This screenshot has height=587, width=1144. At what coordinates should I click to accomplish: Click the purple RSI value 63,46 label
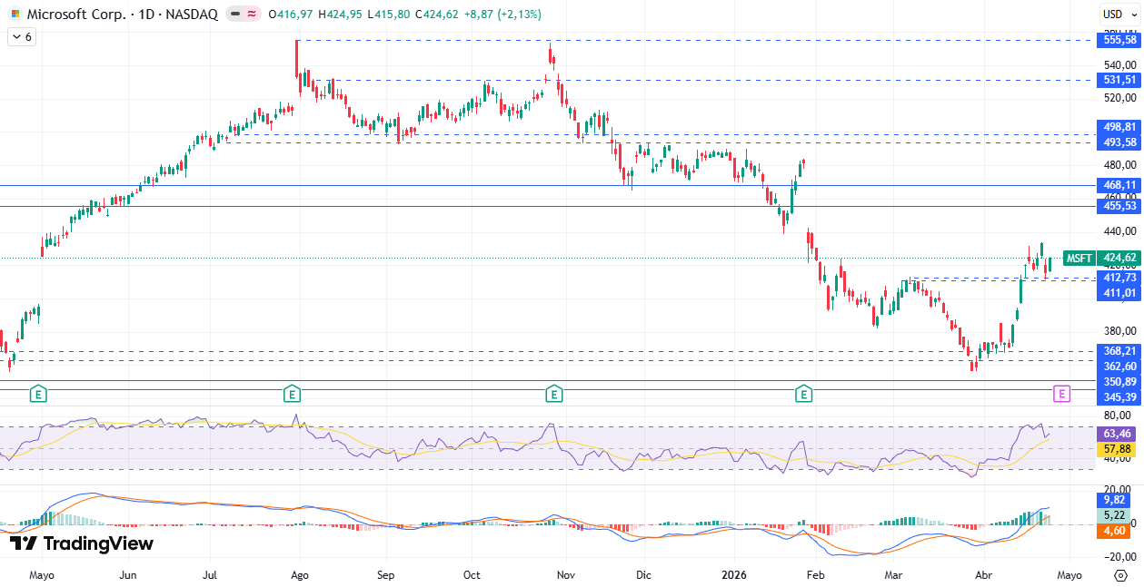[x=1119, y=434]
